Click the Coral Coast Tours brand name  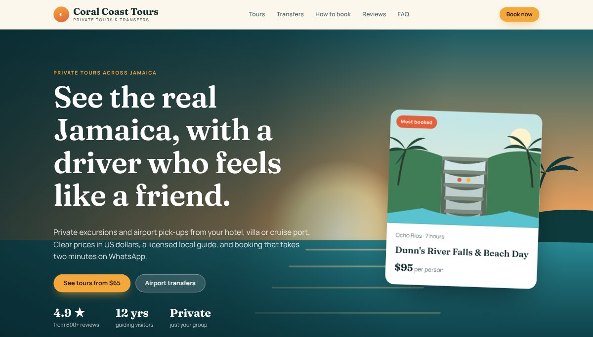coord(116,11)
